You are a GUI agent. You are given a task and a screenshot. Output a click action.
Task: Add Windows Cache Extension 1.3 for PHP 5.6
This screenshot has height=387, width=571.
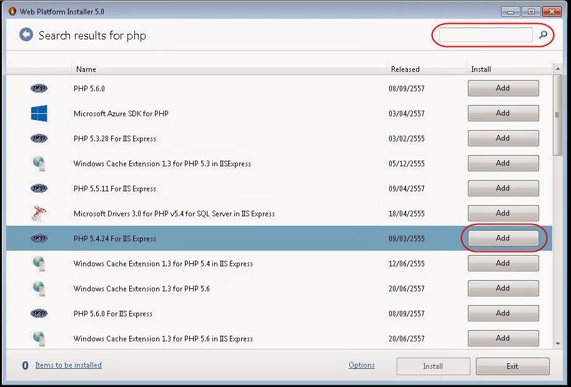[x=503, y=288]
